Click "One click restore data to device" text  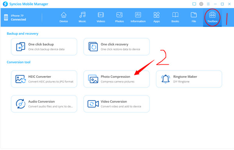click(x=121, y=49)
